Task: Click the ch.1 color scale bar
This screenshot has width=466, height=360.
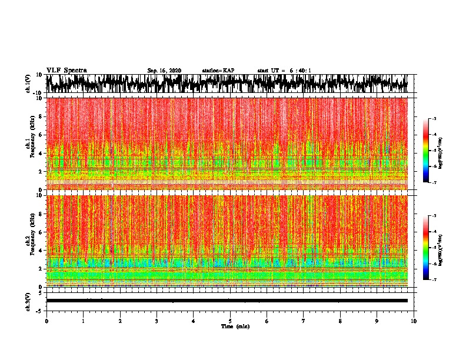Action: click(425, 151)
